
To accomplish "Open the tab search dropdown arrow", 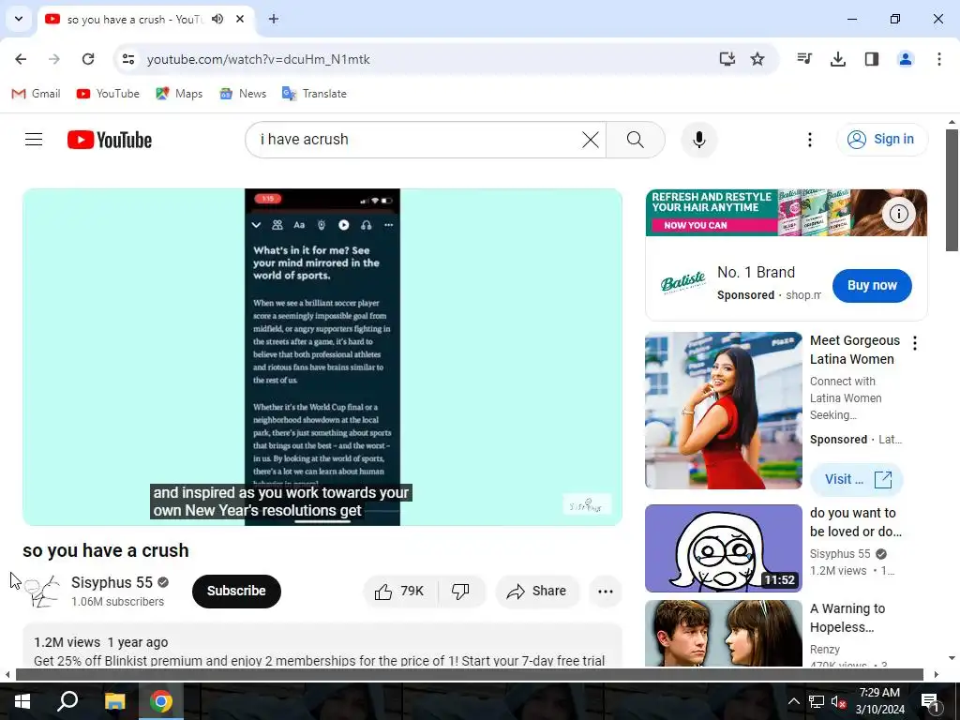I will 19,19.
